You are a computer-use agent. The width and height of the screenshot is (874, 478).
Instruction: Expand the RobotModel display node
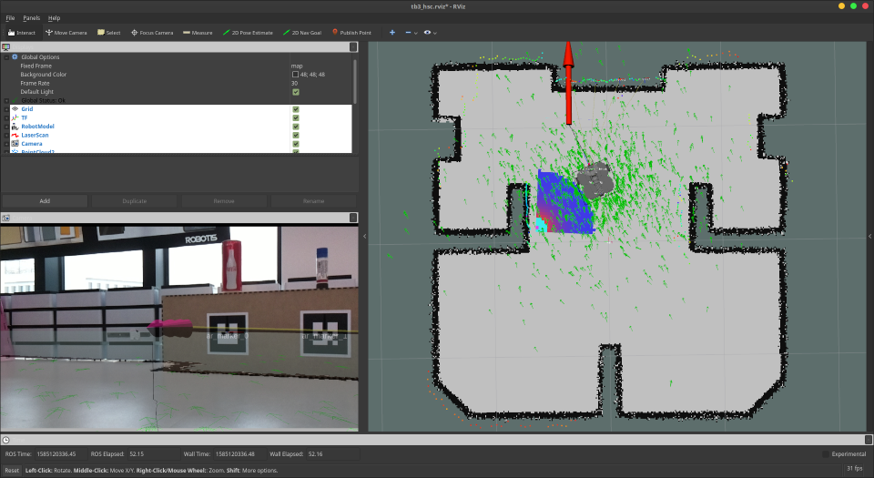coord(6,127)
